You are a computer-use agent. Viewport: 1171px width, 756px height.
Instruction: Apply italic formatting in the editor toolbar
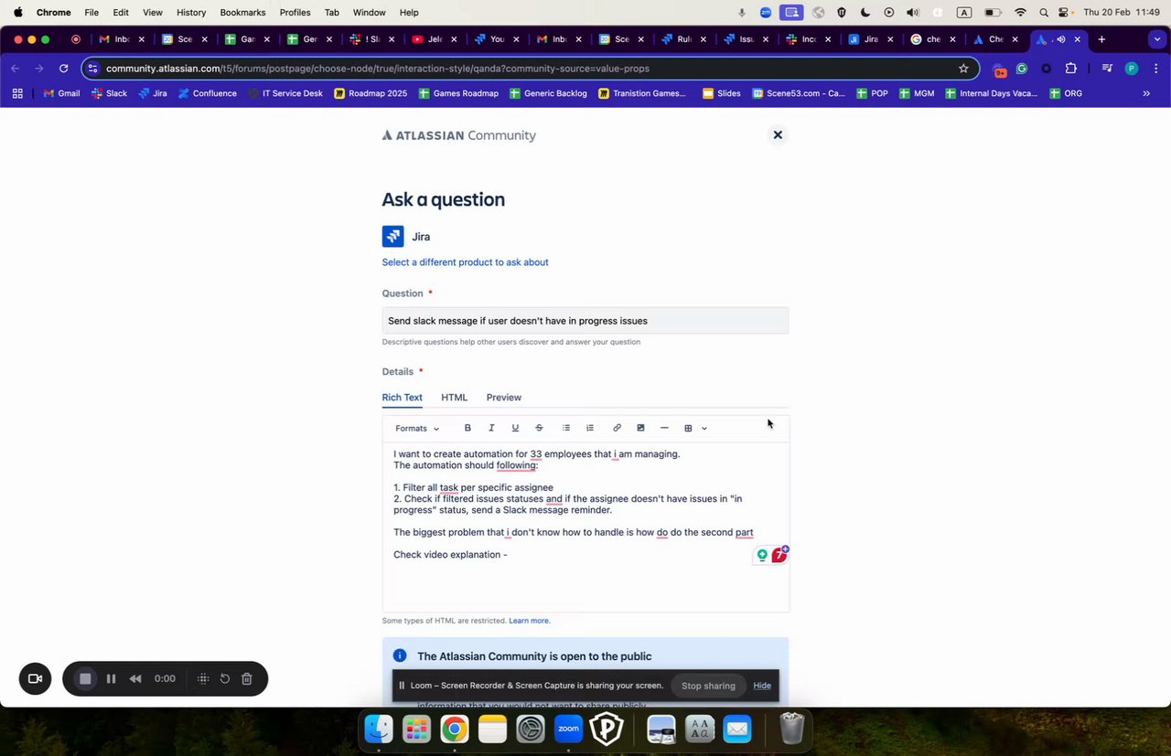pos(491,428)
